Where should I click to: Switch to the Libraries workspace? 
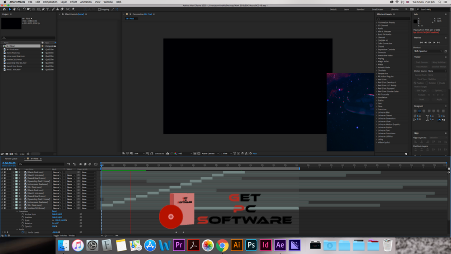click(395, 9)
